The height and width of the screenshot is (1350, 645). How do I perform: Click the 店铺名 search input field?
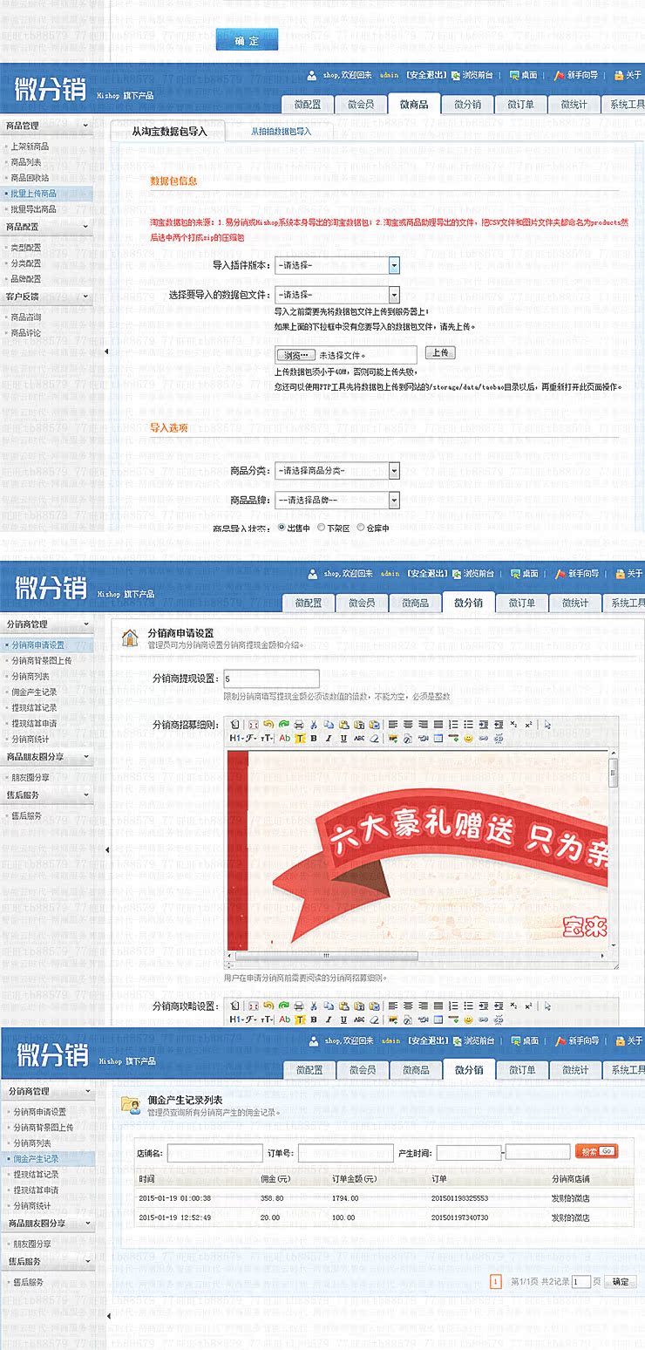[x=214, y=1153]
